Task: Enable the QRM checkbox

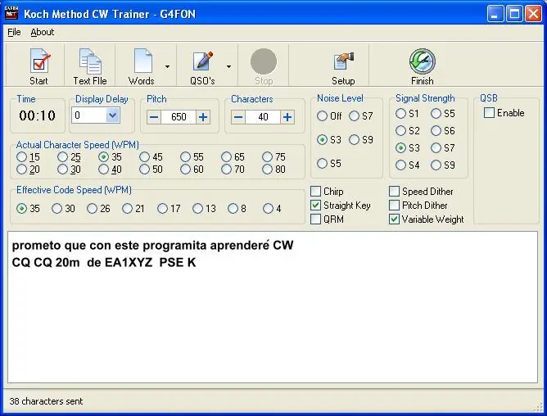Action: click(x=316, y=219)
